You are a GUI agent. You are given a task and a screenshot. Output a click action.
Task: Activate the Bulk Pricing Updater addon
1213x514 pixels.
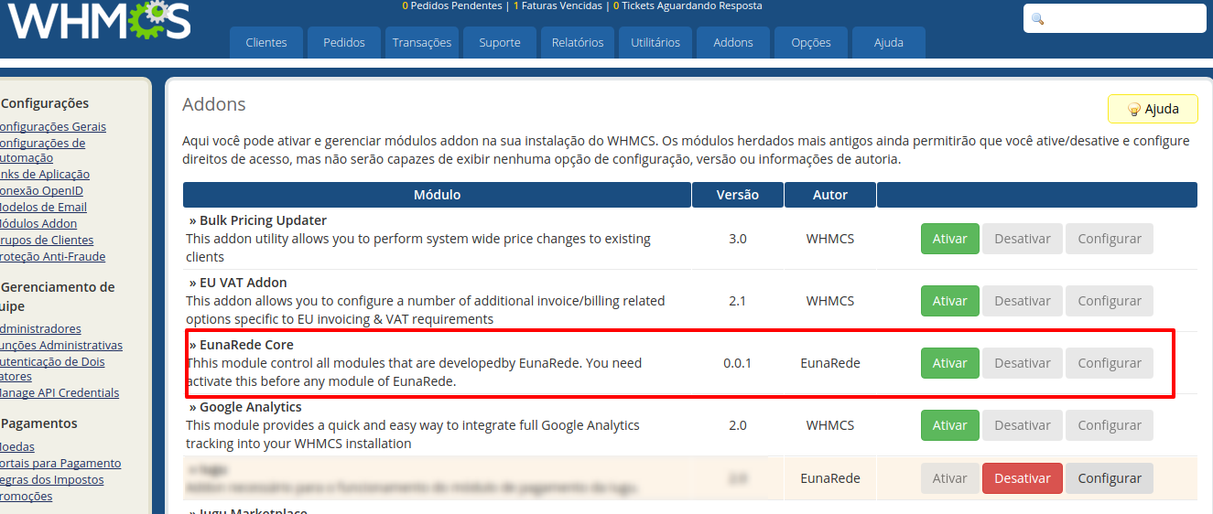pos(949,239)
